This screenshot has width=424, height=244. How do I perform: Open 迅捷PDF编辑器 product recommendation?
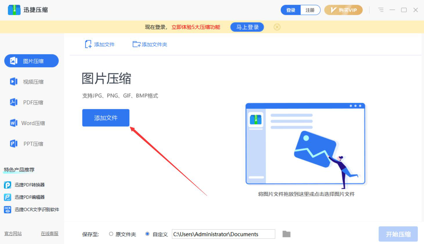pyautogui.click(x=24, y=197)
